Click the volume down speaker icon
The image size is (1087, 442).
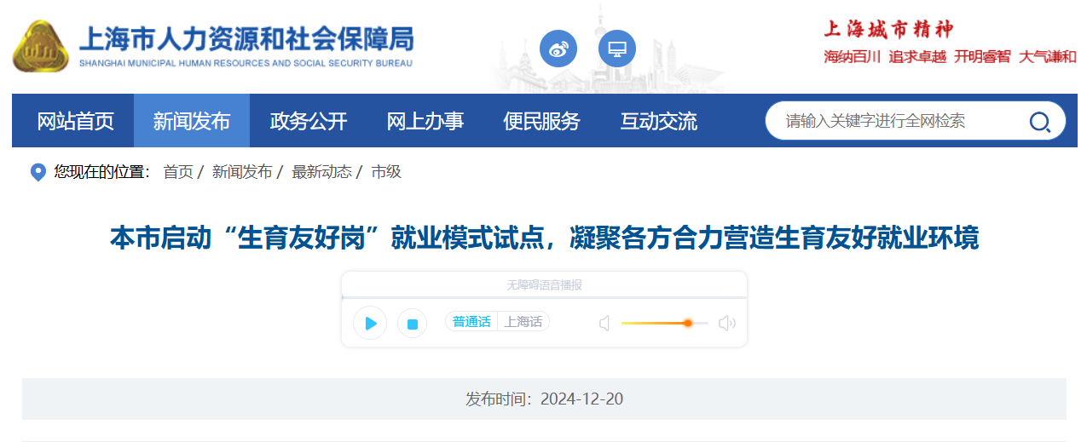pos(604,324)
